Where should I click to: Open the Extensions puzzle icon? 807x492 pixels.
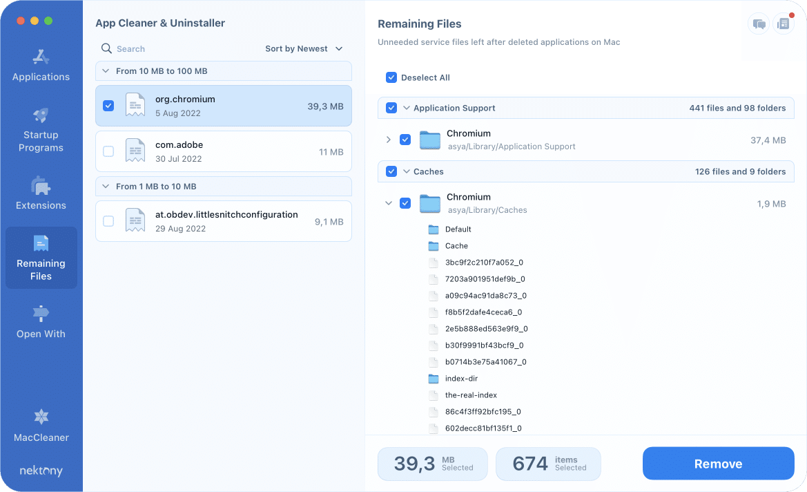(41, 185)
